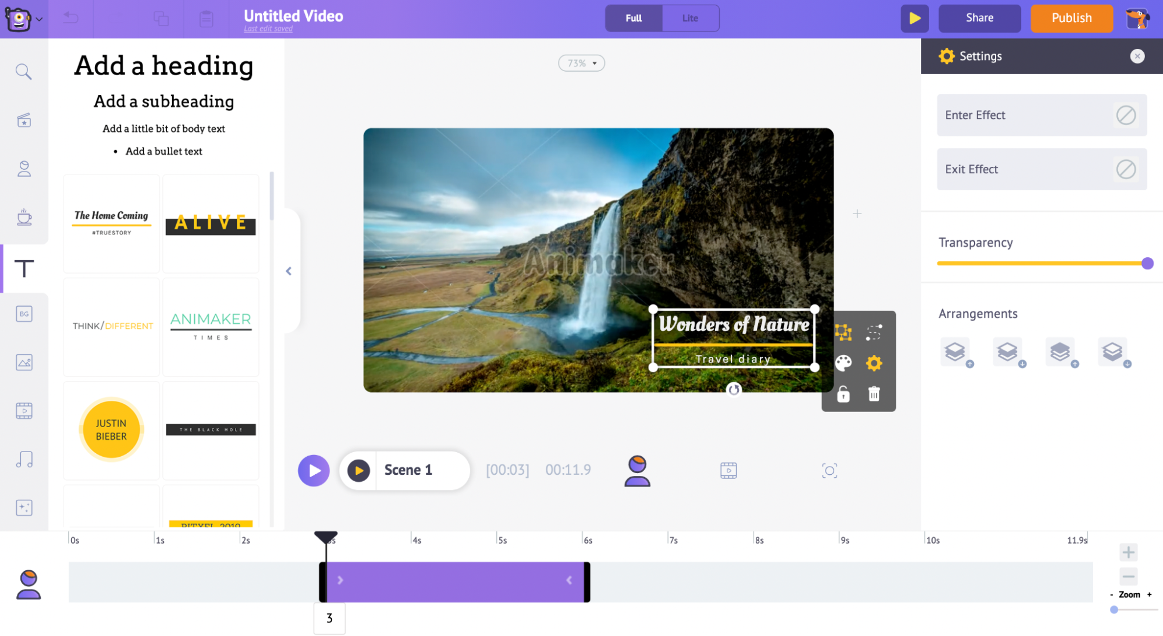
Task: Click the settings gear on text element
Action: (x=875, y=363)
